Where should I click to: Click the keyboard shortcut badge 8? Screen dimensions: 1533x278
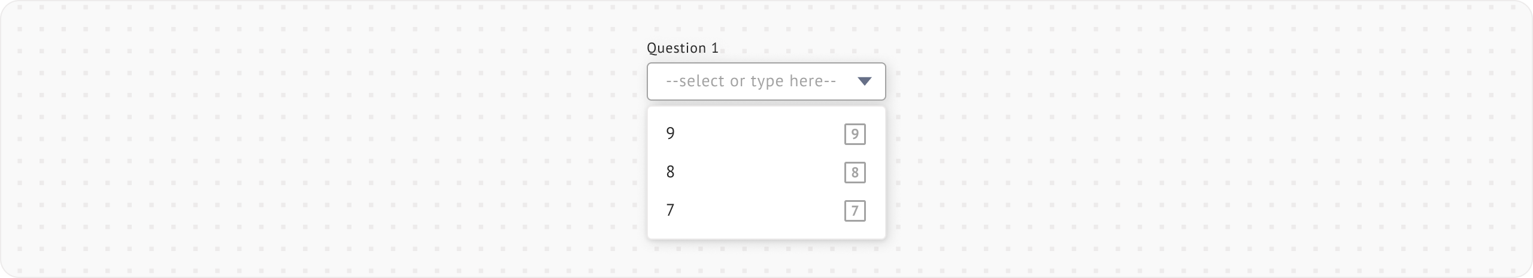point(855,173)
